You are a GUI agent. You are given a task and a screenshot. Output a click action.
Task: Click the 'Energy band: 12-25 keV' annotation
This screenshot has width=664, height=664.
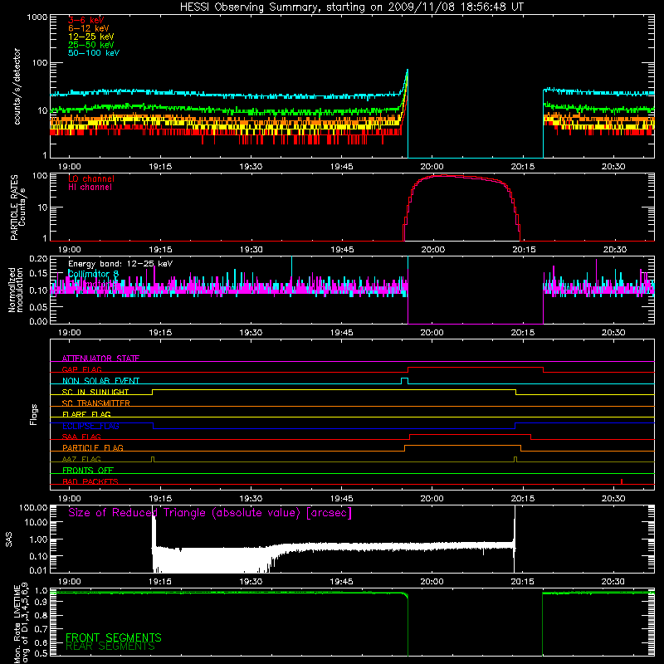coord(120,264)
